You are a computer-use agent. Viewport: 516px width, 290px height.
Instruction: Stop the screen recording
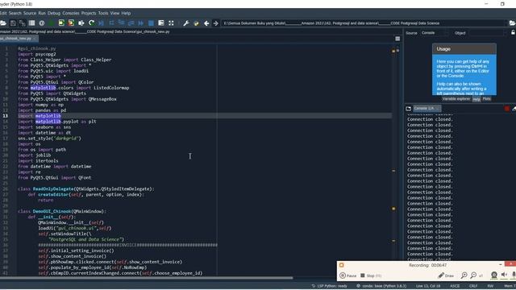371,275
